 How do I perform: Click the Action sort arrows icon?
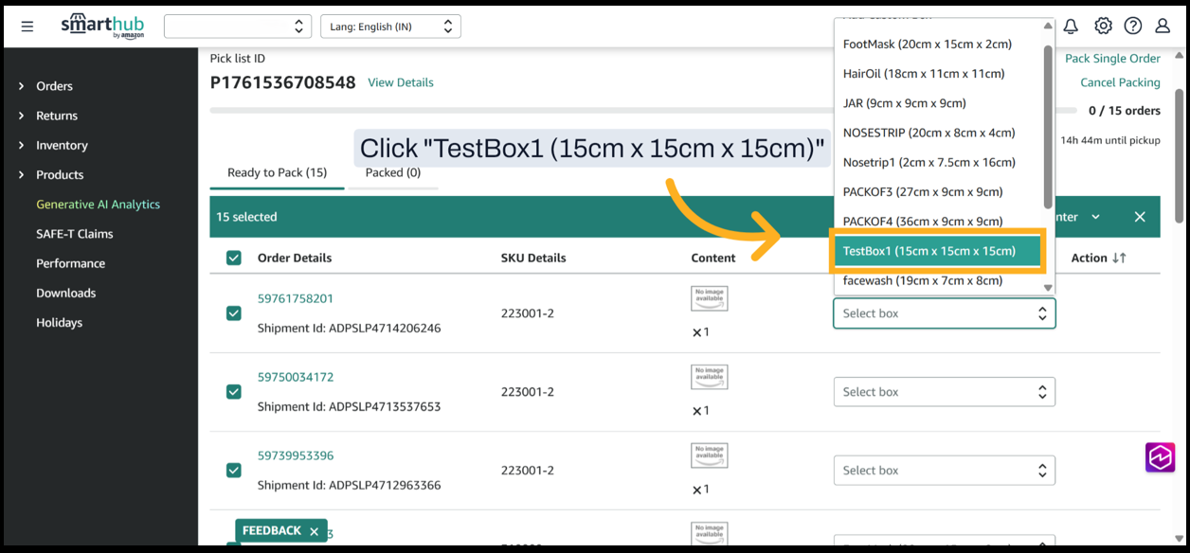(1119, 258)
